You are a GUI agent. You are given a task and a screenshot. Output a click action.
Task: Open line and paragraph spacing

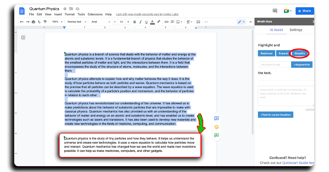click(198, 22)
